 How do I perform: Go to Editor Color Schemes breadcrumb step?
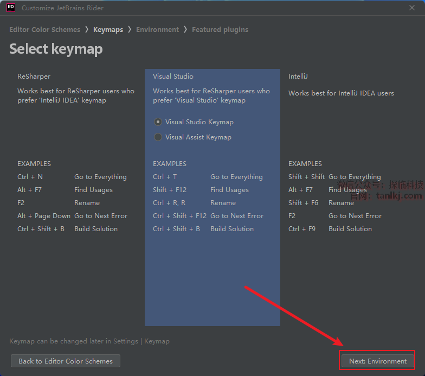(x=44, y=30)
